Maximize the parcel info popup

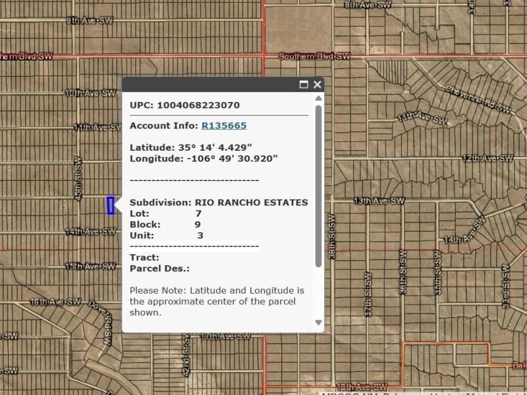pos(304,84)
